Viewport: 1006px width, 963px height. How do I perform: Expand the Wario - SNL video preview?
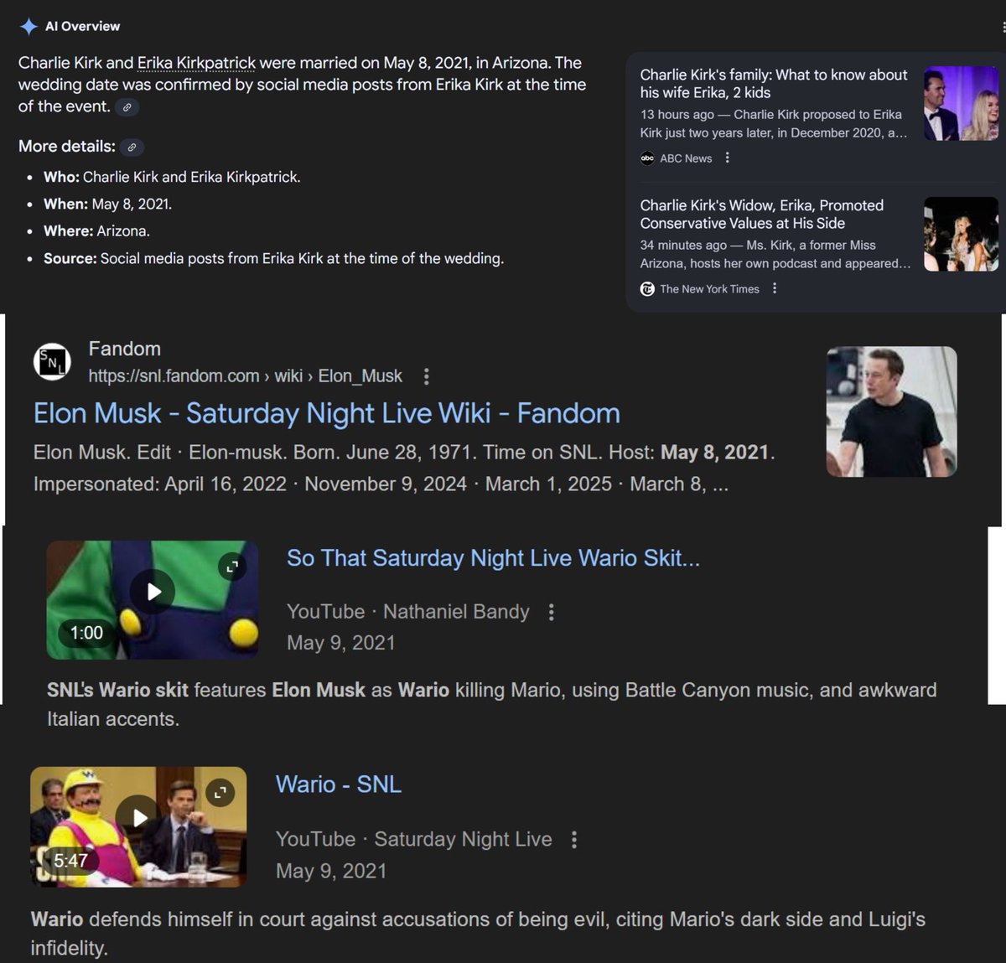220,792
